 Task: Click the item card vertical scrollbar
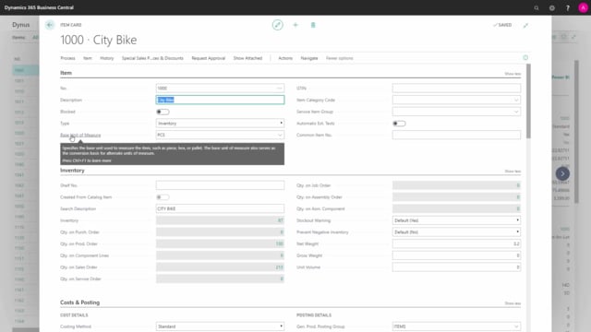[x=528, y=101]
